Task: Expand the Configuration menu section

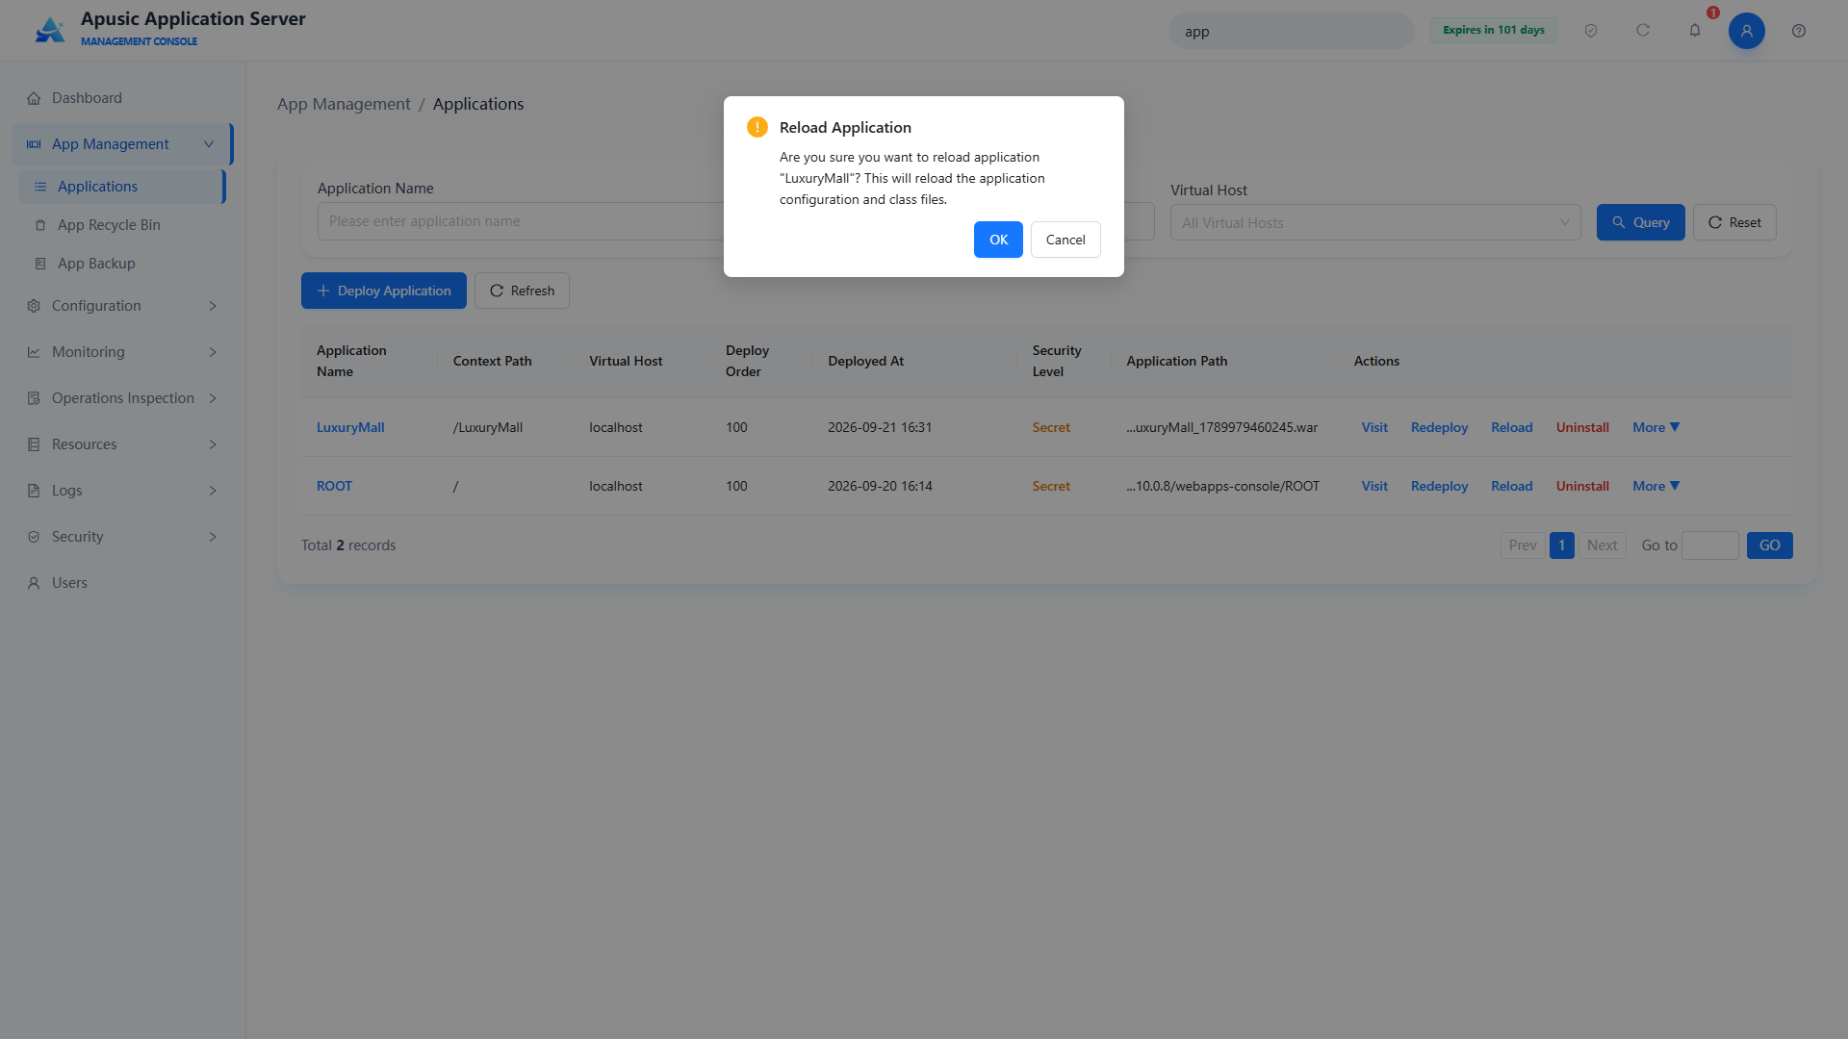Action: [121, 306]
